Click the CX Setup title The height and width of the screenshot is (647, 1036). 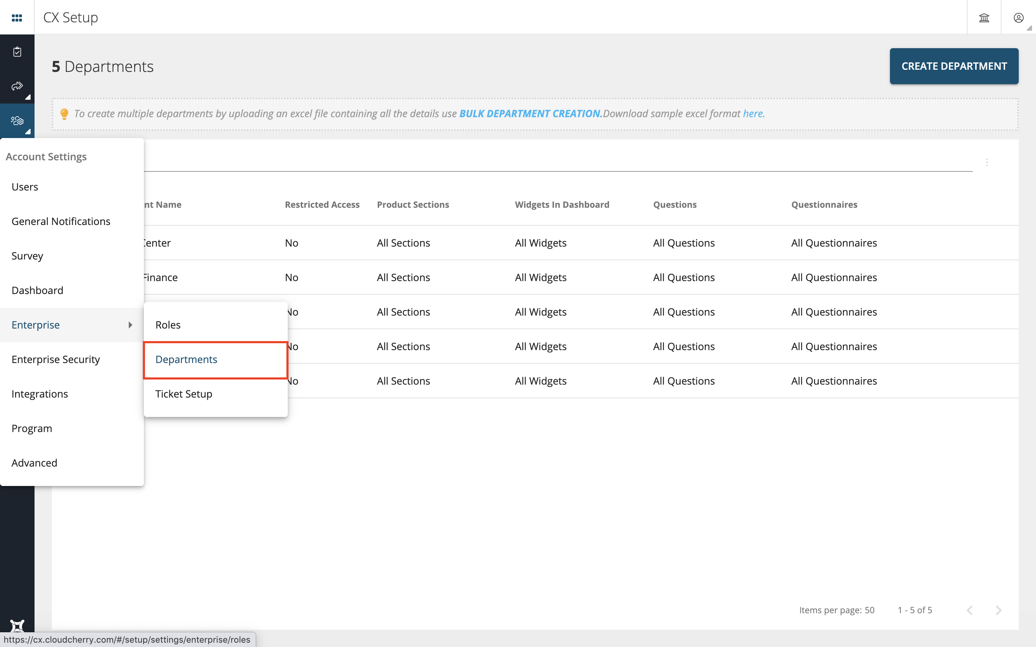[71, 17]
